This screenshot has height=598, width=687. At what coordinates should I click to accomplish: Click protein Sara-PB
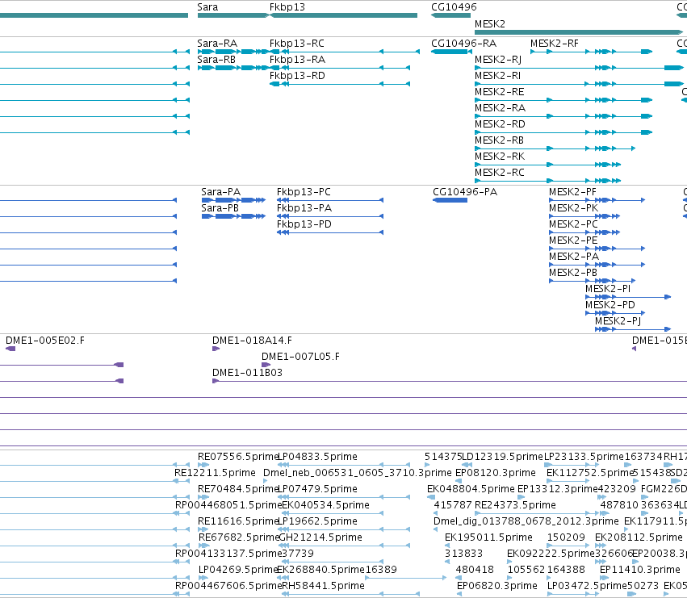[x=220, y=208]
